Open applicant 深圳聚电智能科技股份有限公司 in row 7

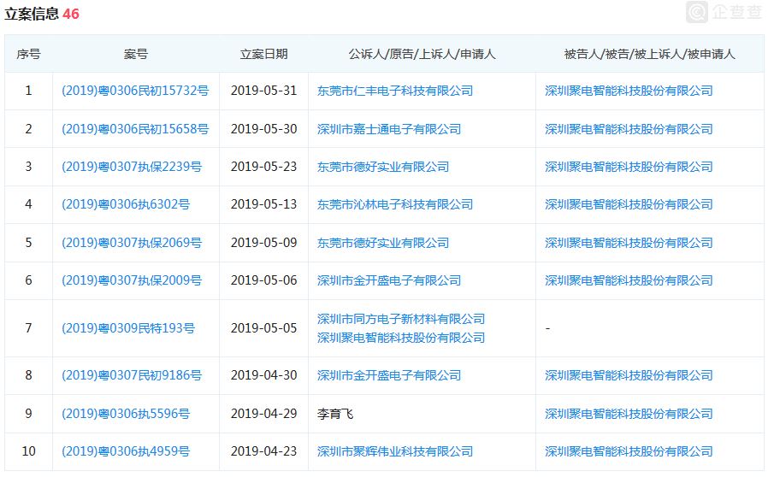pyautogui.click(x=401, y=338)
